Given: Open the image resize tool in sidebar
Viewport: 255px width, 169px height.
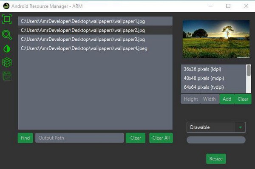Looking at the screenshot, I should coord(7,19).
